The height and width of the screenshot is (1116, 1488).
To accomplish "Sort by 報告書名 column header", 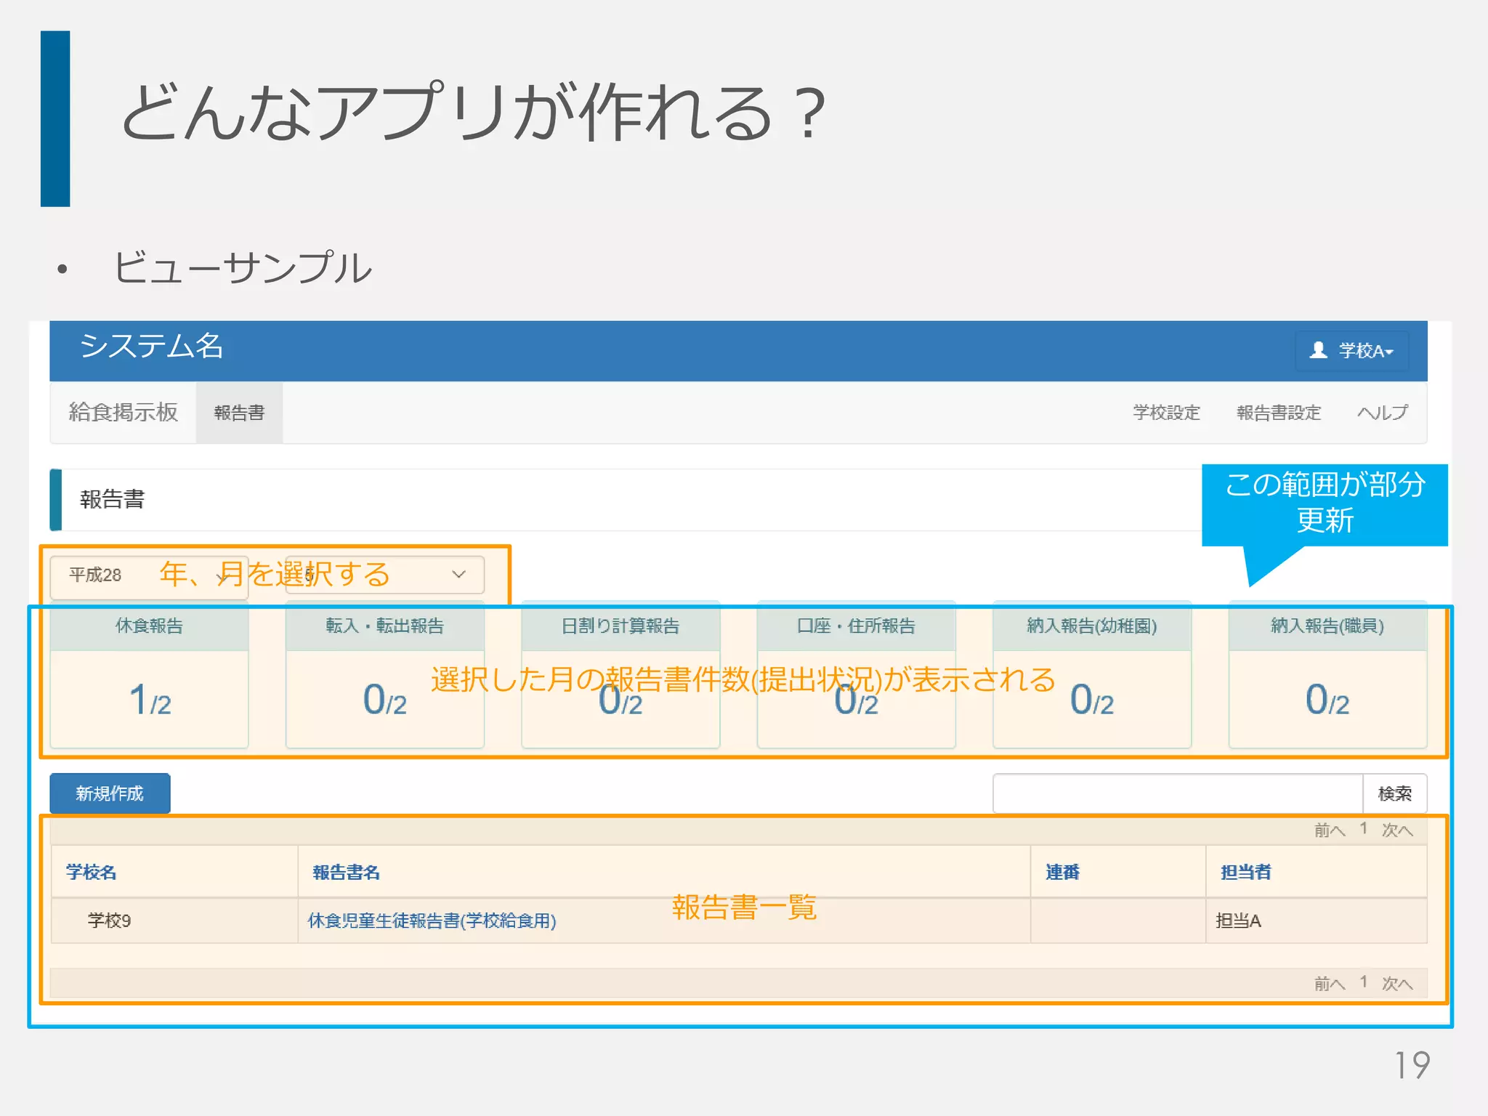I will click(346, 873).
